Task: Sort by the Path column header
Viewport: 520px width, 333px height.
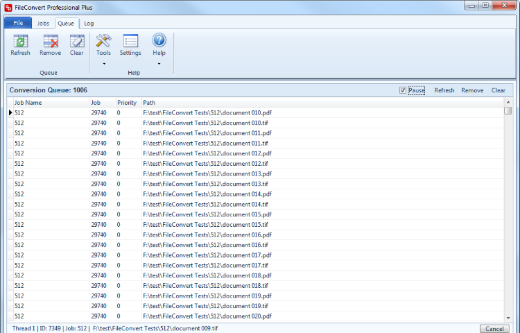Action: [x=322, y=103]
